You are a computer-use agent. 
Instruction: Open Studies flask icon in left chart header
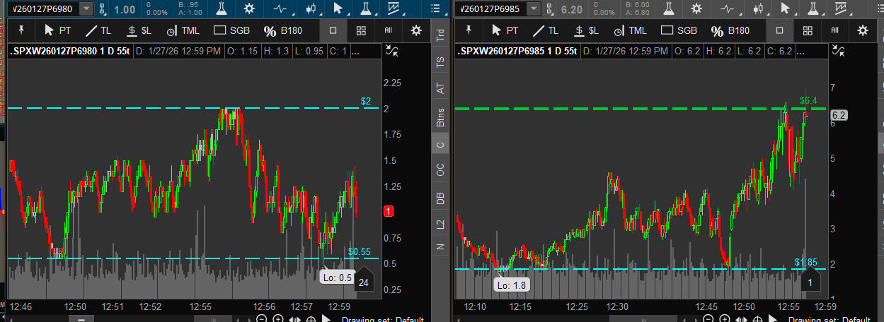pyautogui.click(x=222, y=8)
